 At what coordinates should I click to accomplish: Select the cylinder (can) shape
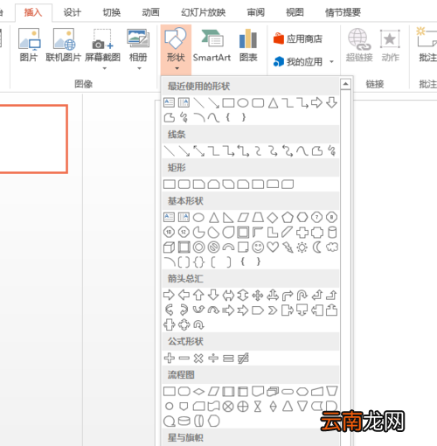coord(332,233)
